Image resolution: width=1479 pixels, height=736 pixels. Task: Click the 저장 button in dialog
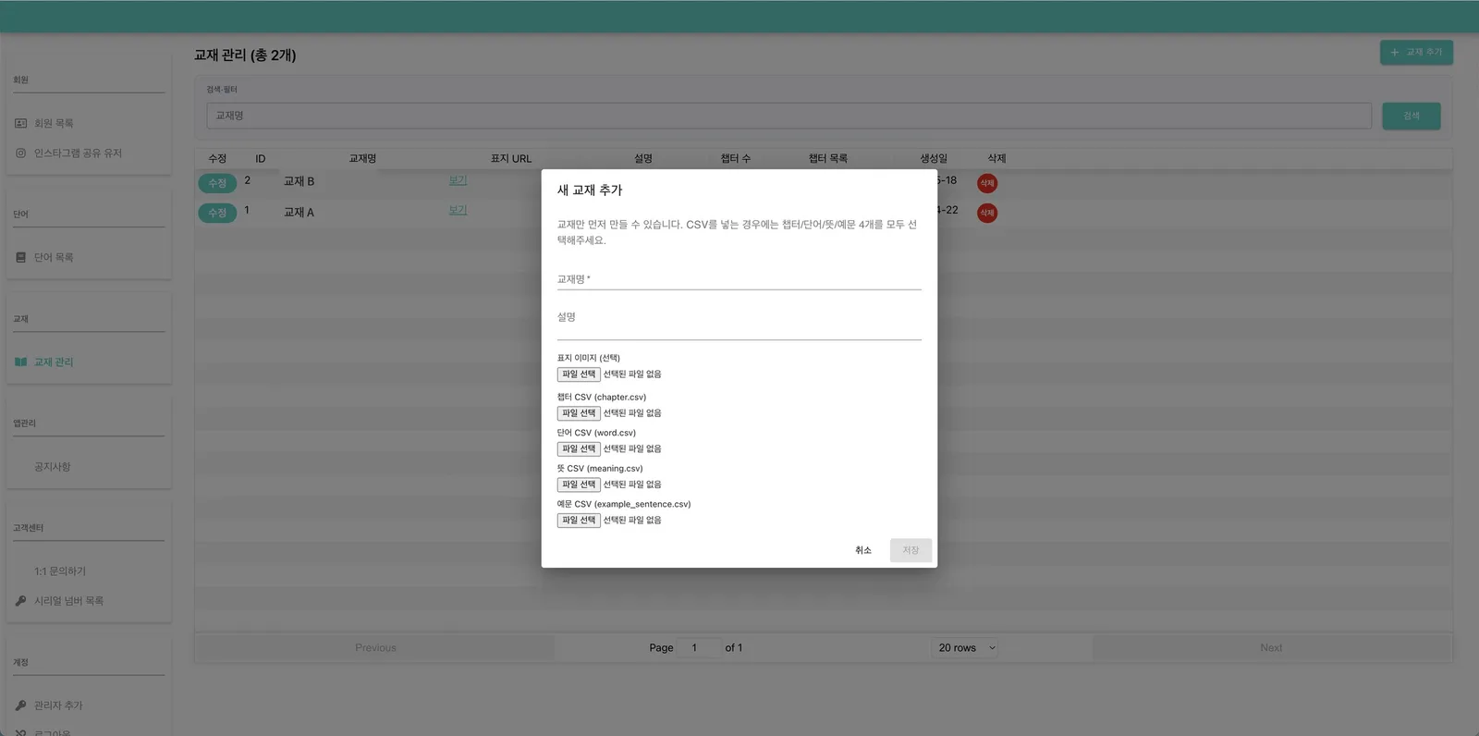tap(911, 550)
